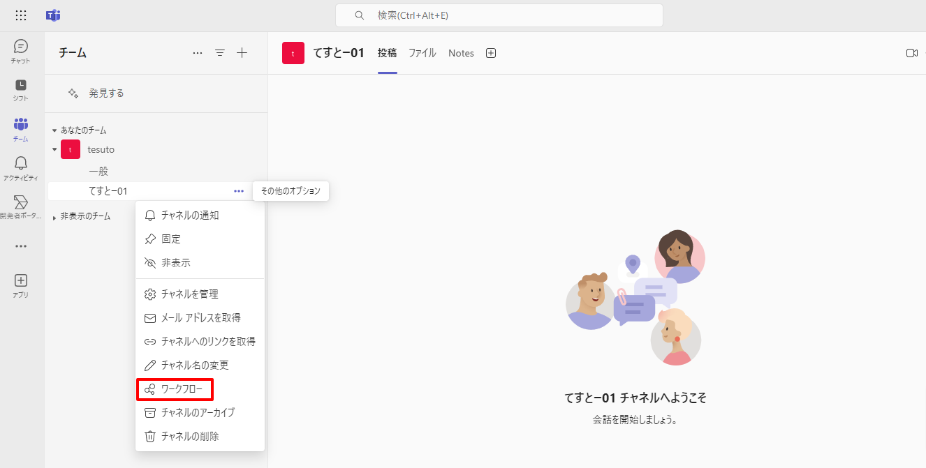Toggle 非表示 to hide the channel
926x468 pixels.
tap(176, 263)
